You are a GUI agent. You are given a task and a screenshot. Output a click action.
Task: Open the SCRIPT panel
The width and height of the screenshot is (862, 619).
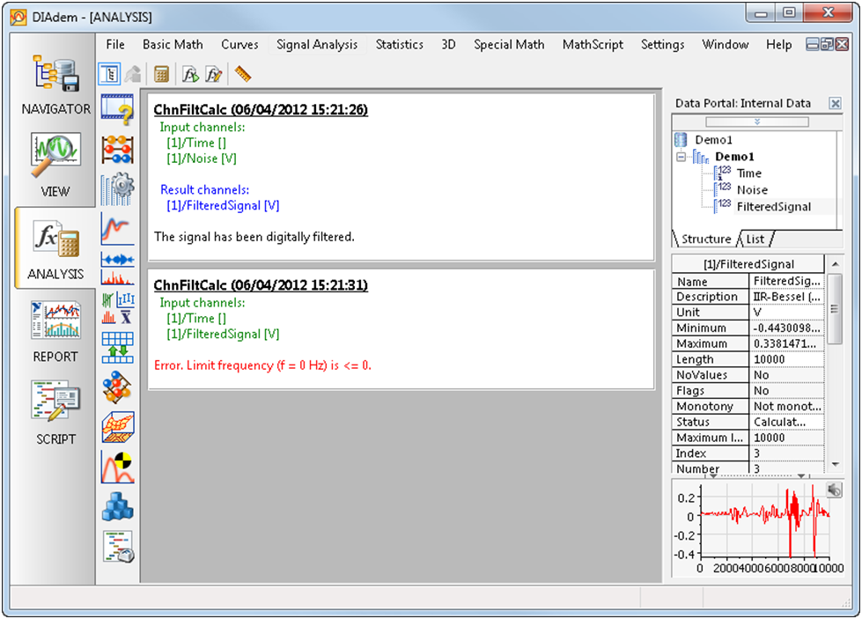point(55,412)
